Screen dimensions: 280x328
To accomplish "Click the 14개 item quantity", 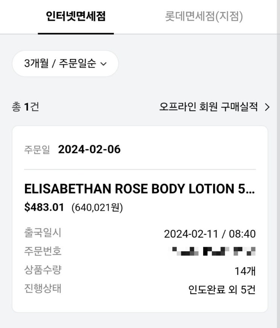I will tap(245, 271).
